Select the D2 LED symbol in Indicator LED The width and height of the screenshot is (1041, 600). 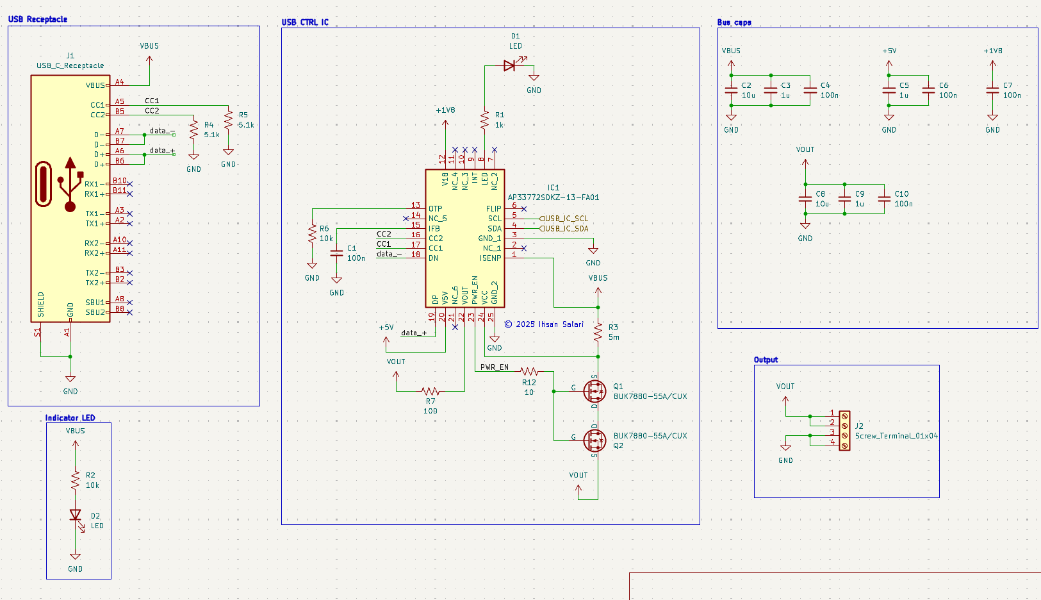(x=76, y=515)
